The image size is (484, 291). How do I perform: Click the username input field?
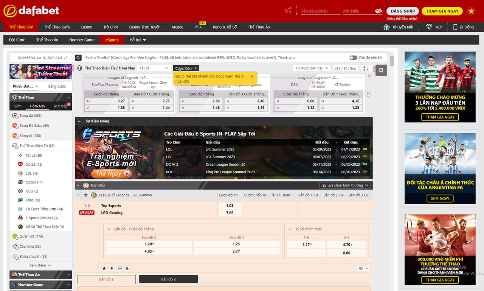[319, 11]
